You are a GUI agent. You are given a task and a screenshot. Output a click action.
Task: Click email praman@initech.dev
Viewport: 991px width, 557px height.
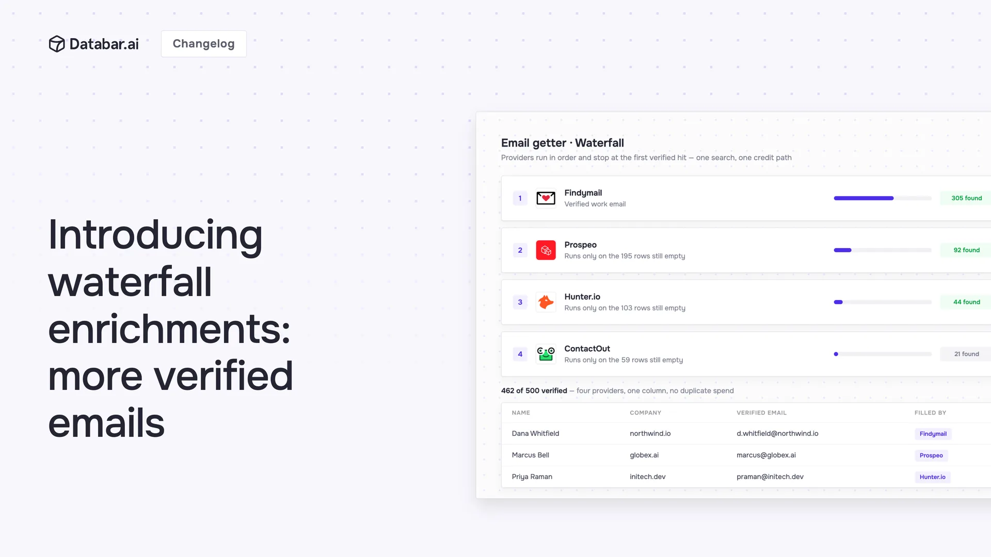(x=770, y=477)
